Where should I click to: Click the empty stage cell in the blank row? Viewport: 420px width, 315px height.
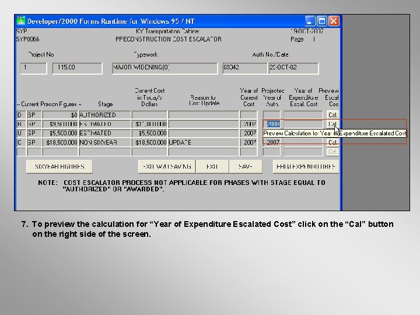pyautogui.click(x=105, y=152)
